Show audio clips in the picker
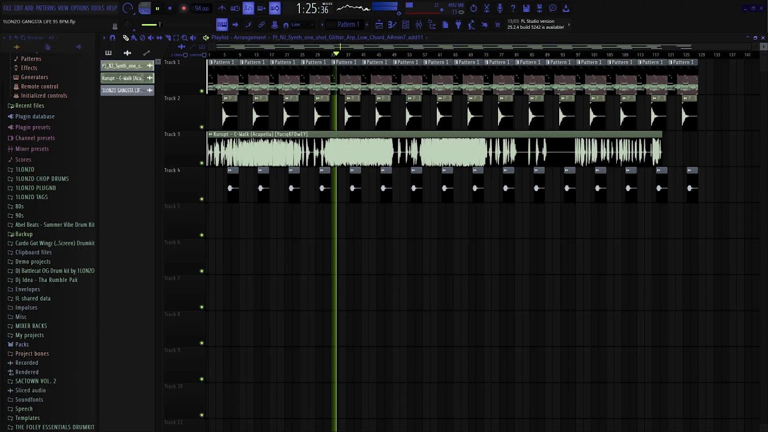Viewport: 768px width, 432px height. coord(127,53)
